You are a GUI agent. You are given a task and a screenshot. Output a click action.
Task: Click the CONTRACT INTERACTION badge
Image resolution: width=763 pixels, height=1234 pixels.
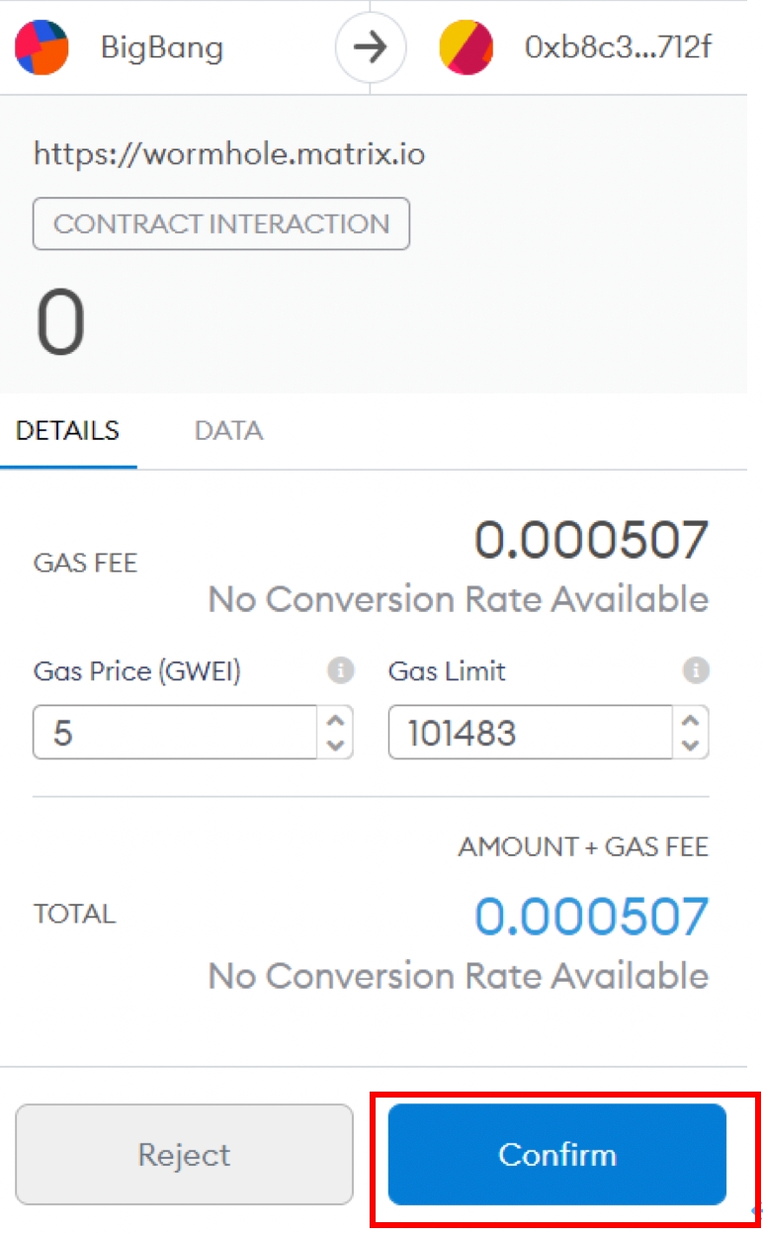221,224
